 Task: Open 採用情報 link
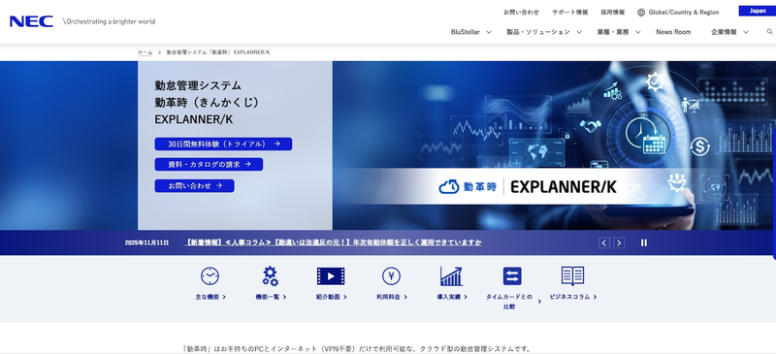(613, 13)
